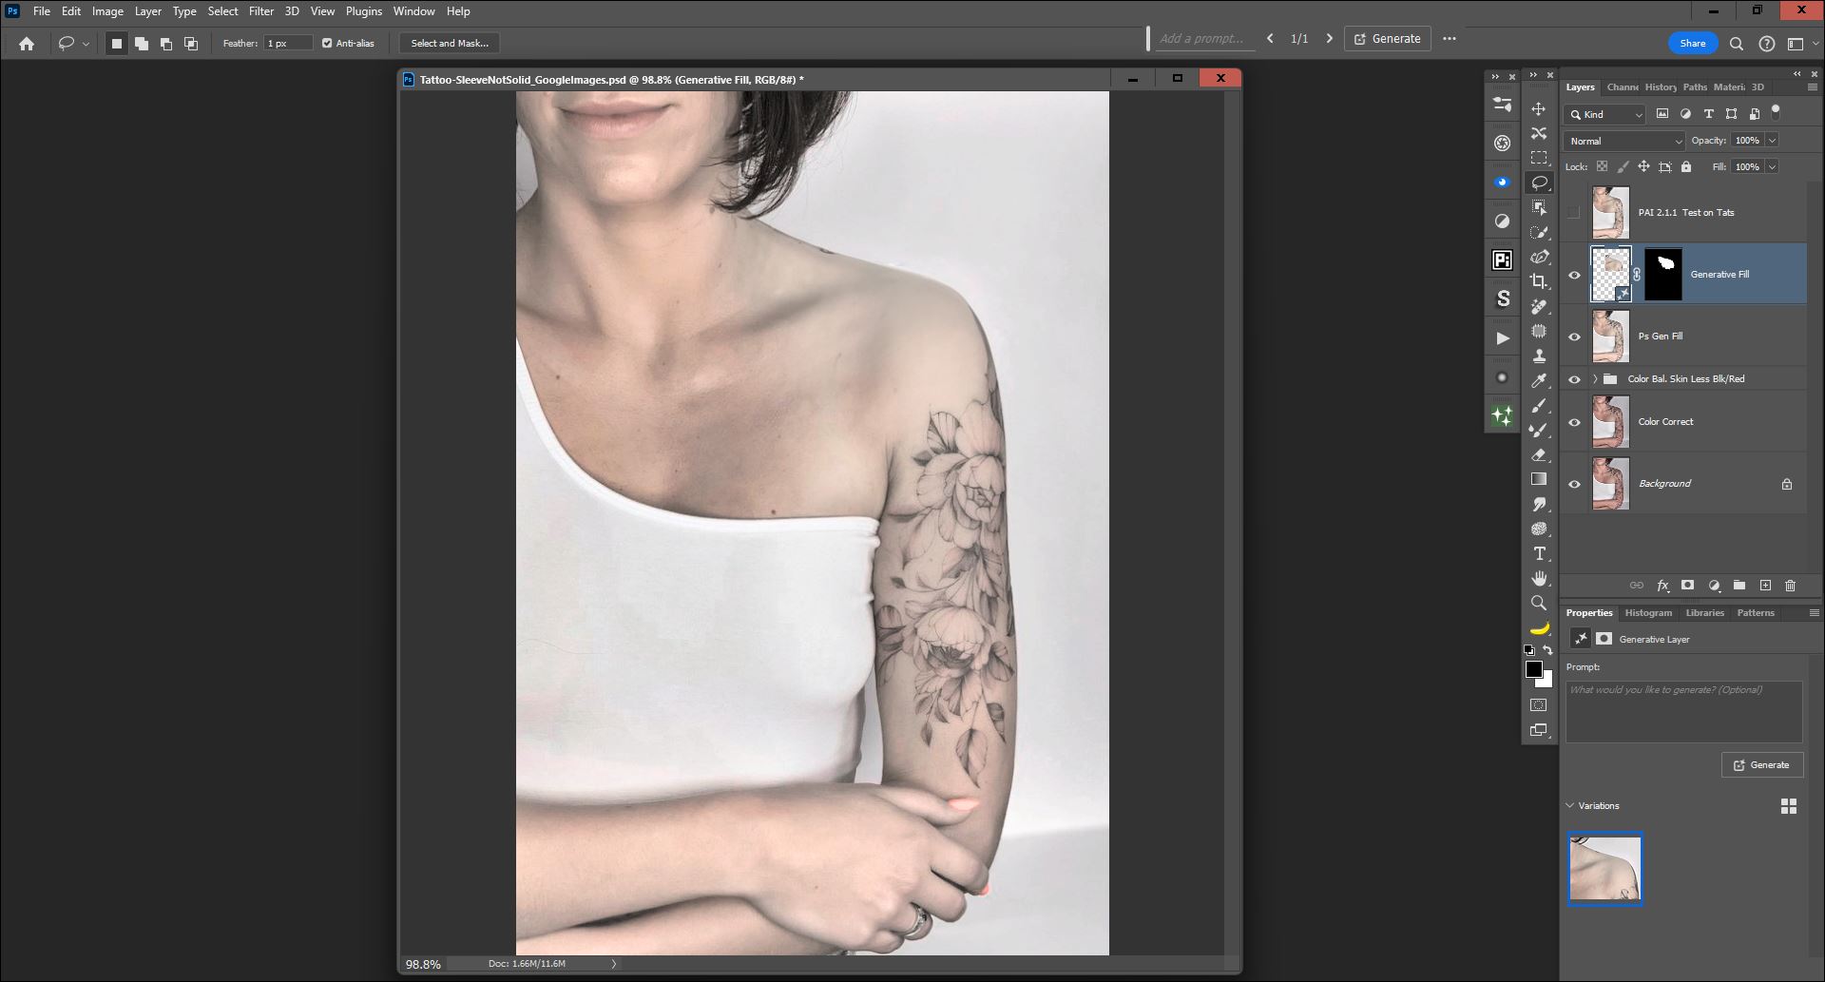This screenshot has width=1825, height=982.
Task: Select the Hand tool
Action: click(x=1539, y=578)
